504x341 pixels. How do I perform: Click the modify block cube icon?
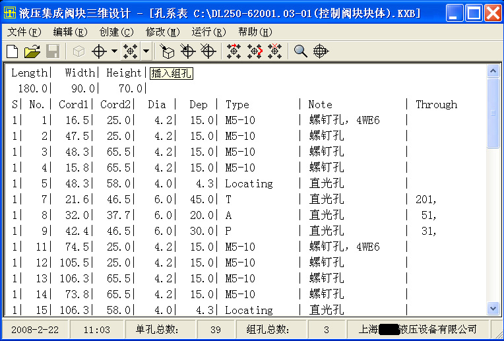(x=167, y=51)
